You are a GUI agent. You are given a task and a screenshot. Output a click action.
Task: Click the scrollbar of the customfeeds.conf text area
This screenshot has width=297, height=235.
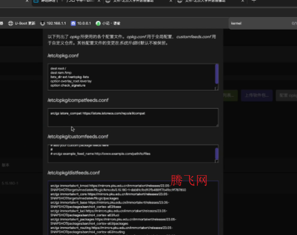coord(216,153)
